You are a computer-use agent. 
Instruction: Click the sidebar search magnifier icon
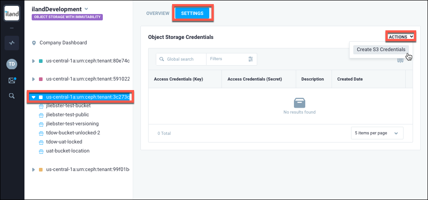(x=12, y=95)
